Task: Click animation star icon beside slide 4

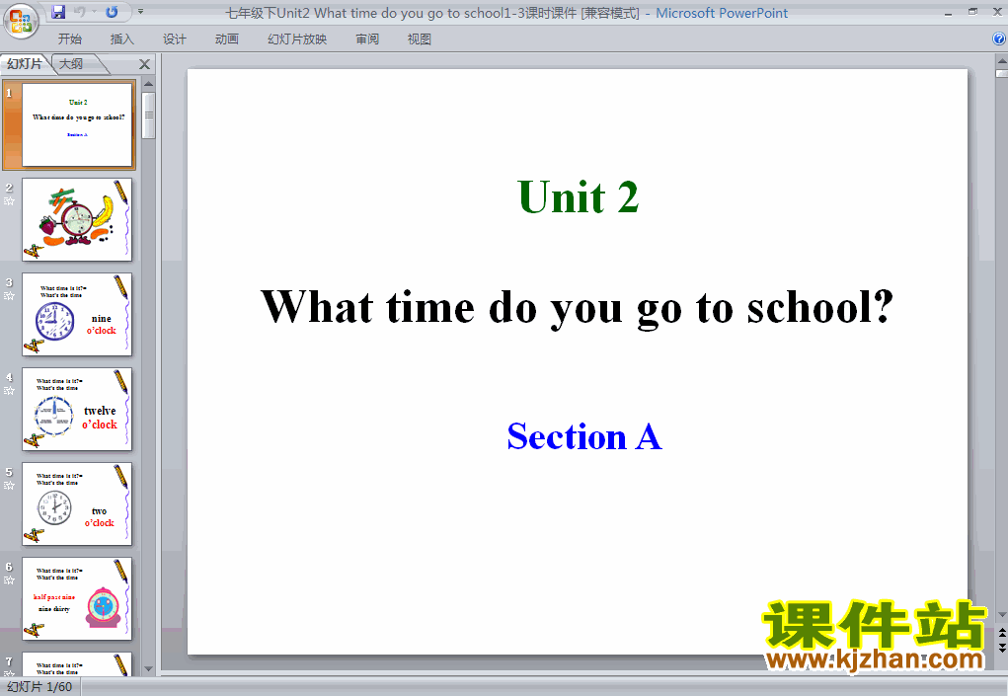Action: pos(9,391)
